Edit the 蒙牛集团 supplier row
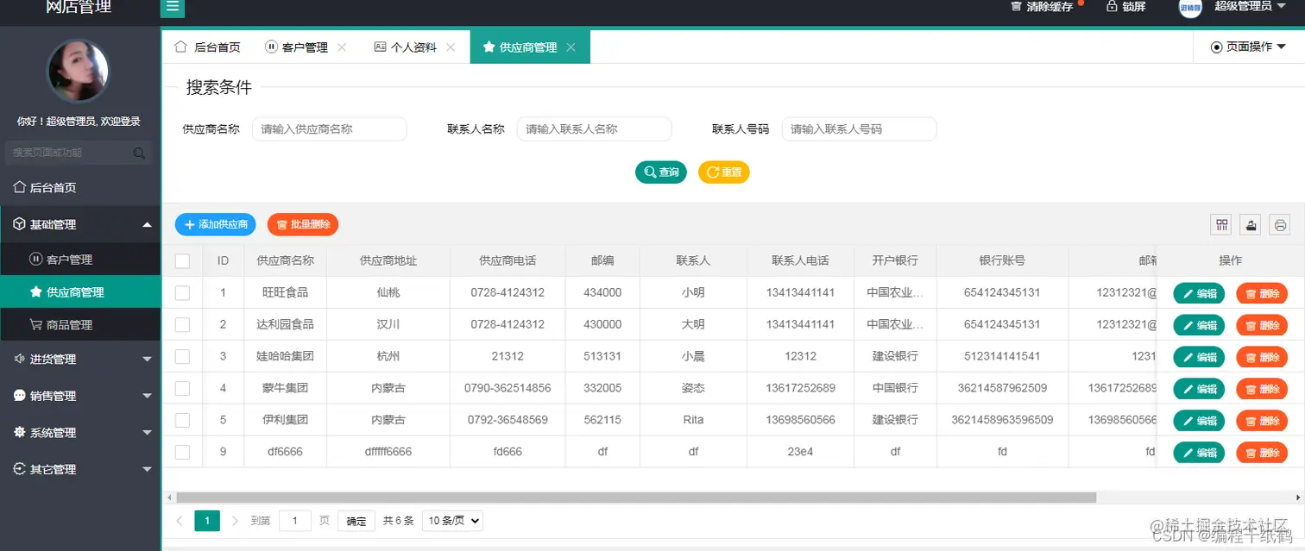This screenshot has height=551, width=1305. tap(1199, 389)
